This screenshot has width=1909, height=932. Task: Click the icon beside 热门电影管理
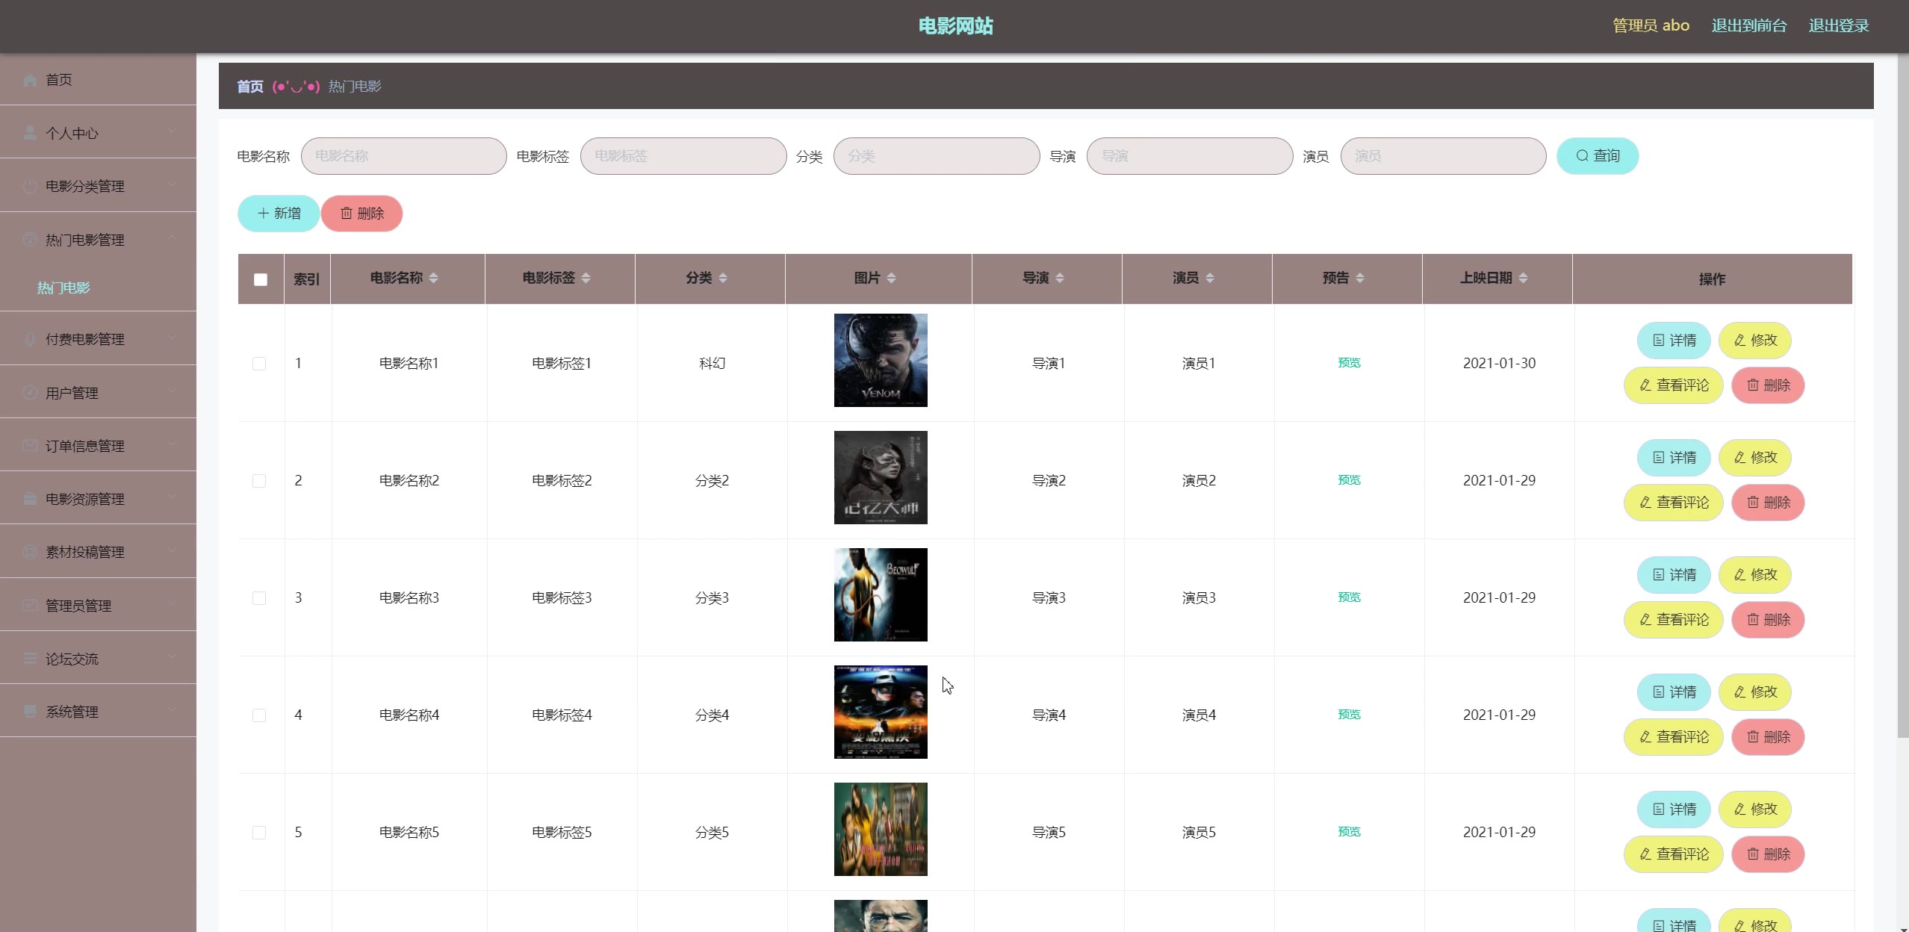click(30, 240)
